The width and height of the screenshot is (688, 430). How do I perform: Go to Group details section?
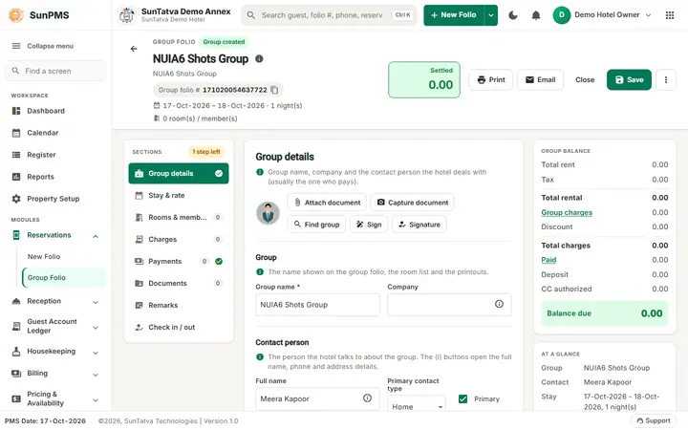coord(179,173)
